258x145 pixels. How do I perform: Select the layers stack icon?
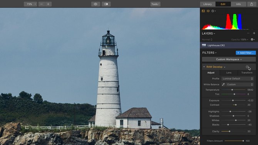click(x=208, y=11)
